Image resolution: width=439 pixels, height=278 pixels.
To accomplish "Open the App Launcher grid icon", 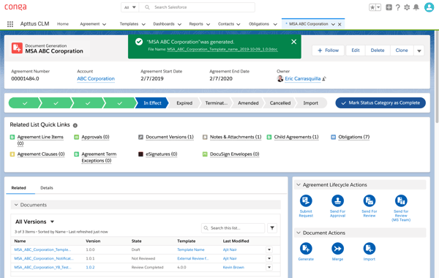I will click(x=10, y=24).
